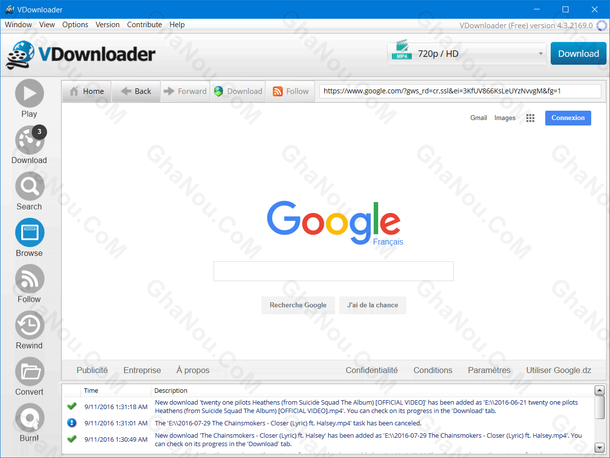Select the 9/11/2016 1:30:49 AM timestamp
Image resolution: width=610 pixels, height=458 pixels.
click(116, 439)
